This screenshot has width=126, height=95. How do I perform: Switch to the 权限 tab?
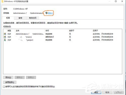point(8,18)
